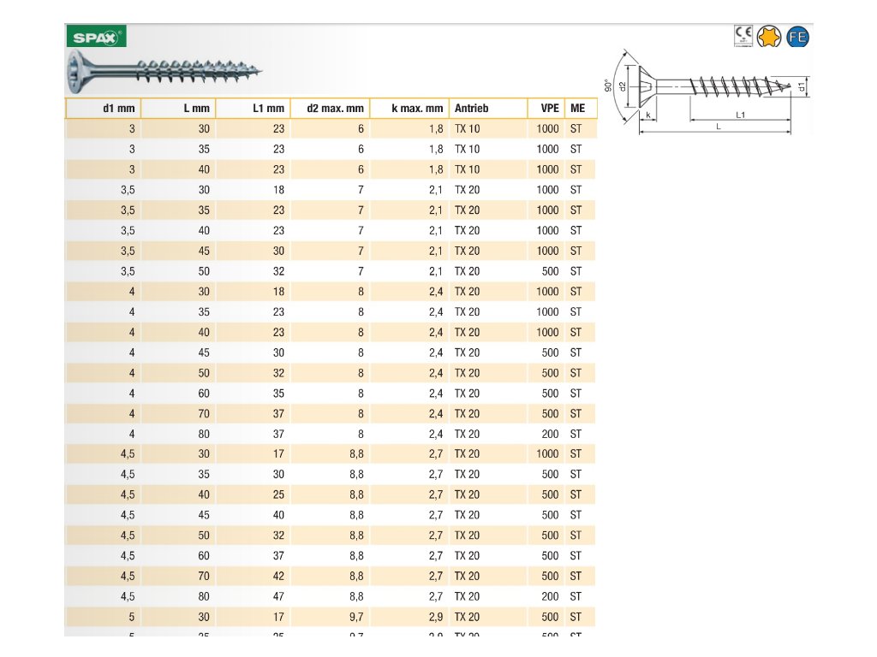
Task: Click the k label in the drawing
Action: coord(648,115)
